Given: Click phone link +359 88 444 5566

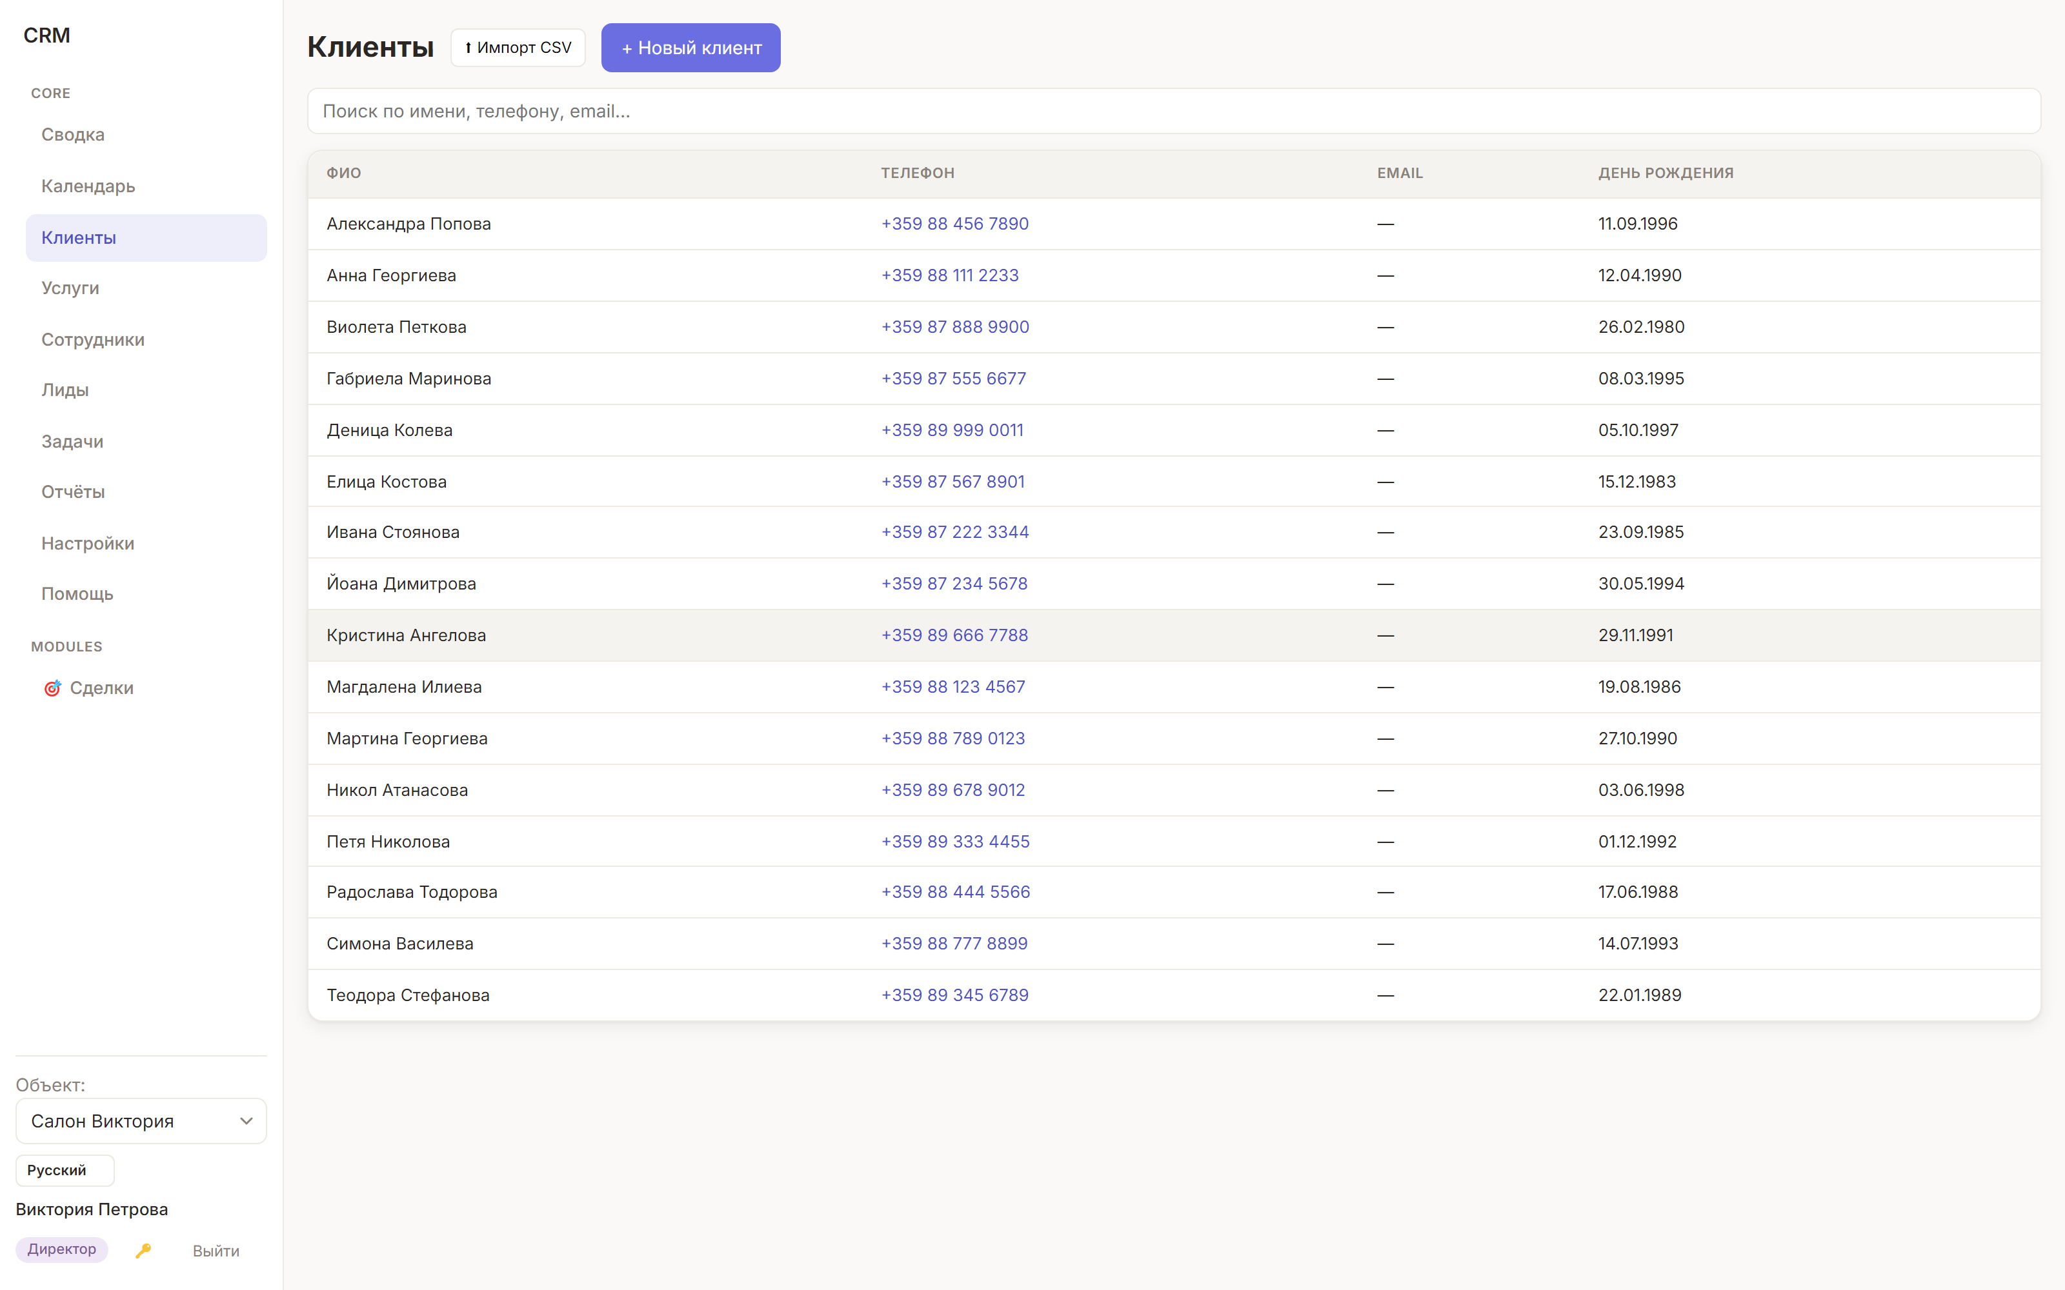Looking at the screenshot, I should coord(956,891).
